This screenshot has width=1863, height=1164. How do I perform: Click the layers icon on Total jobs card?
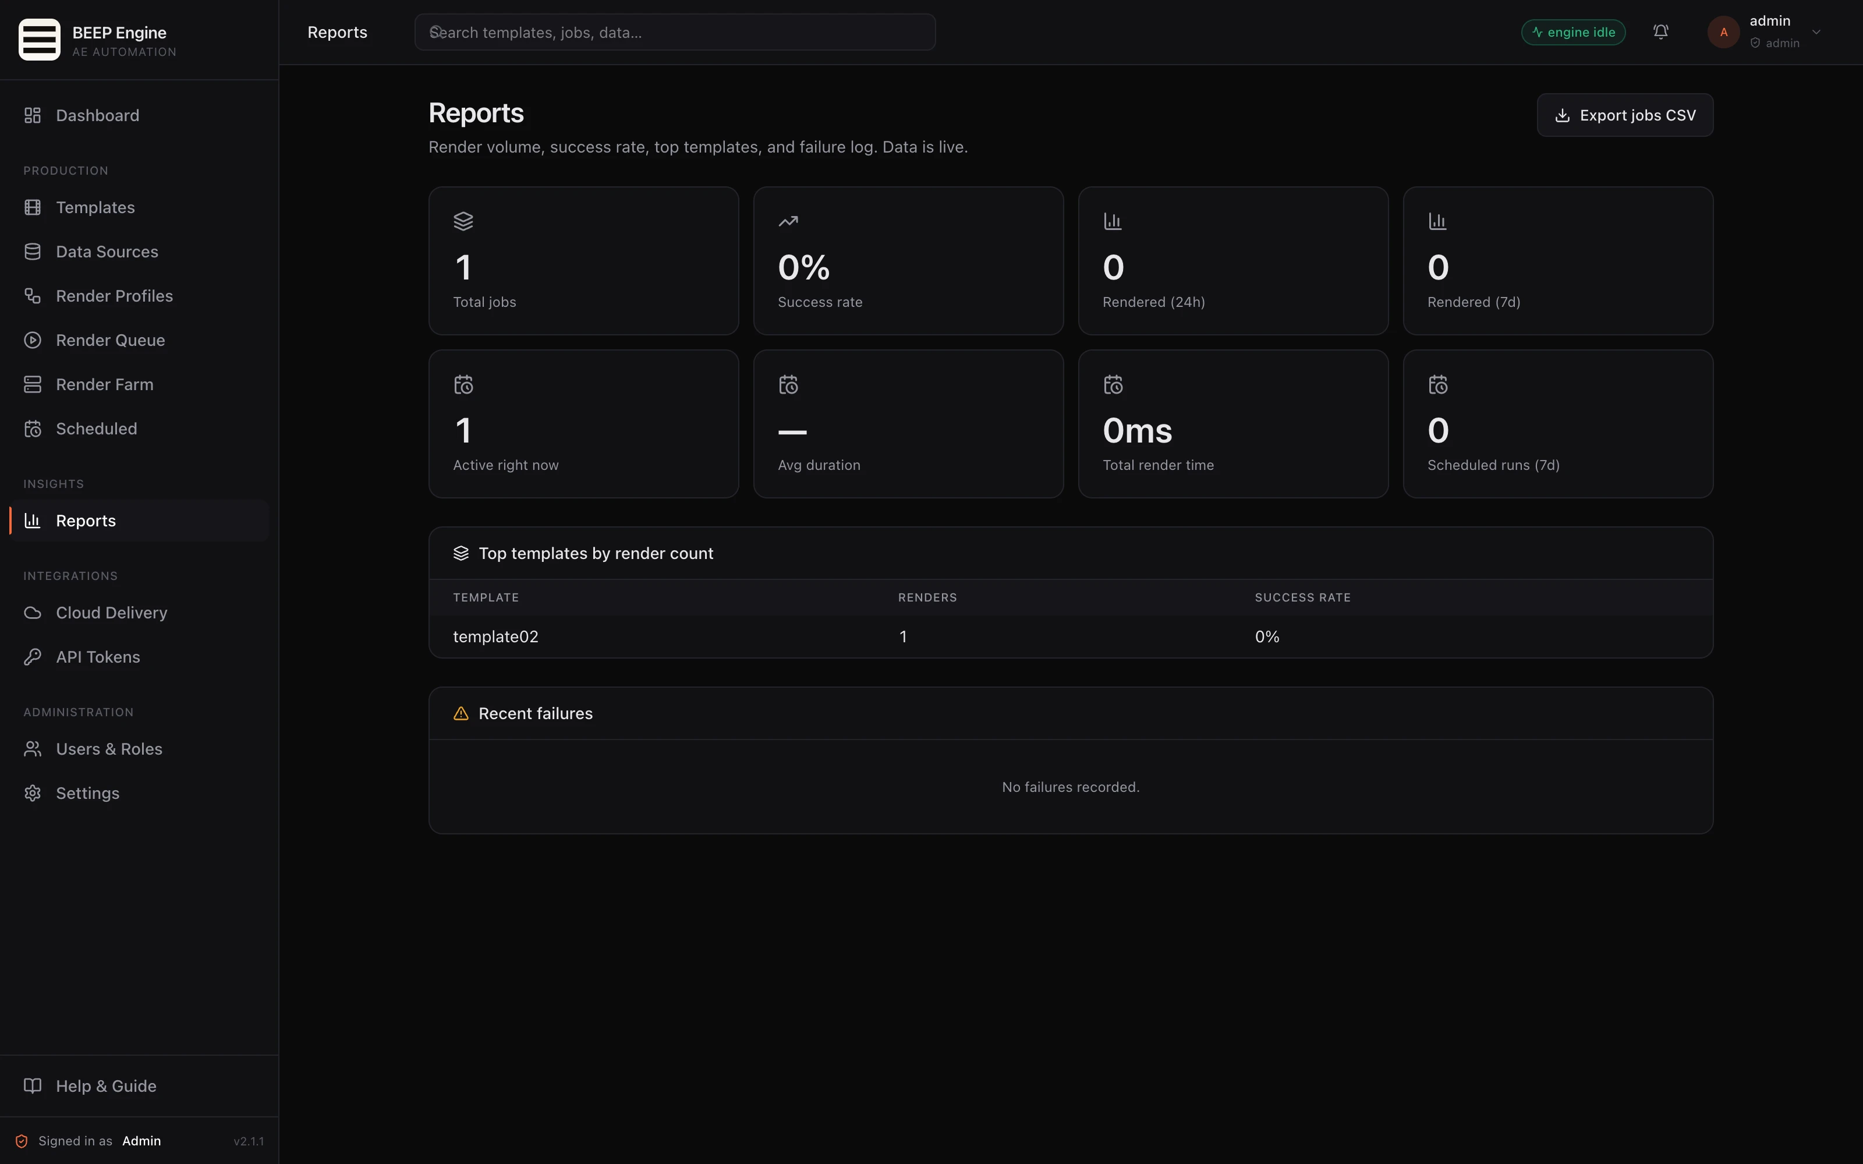pos(463,221)
